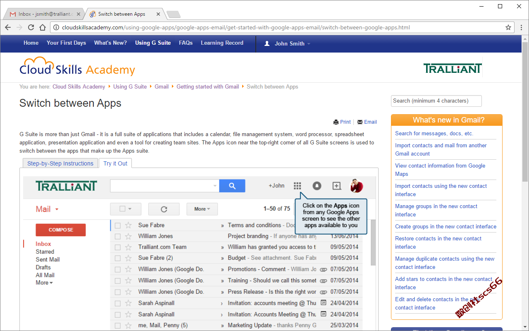Star the Tralliant.com Team email
529x331 pixels.
[129, 247]
